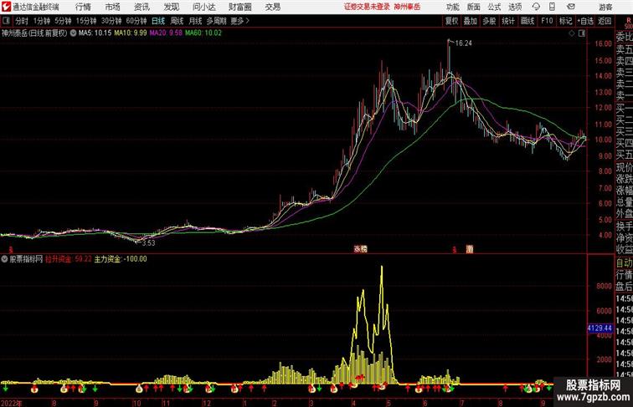Switch to 30分钟 period tab
Image resolution: width=633 pixels, height=407 pixels.
pos(111,21)
